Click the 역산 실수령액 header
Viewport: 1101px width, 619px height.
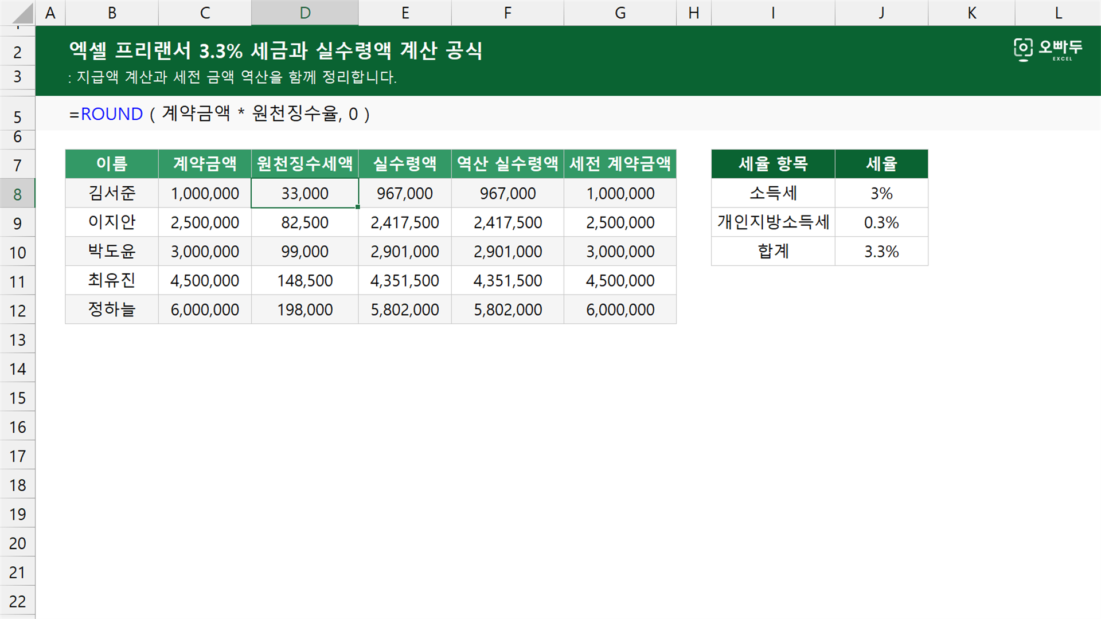point(507,164)
